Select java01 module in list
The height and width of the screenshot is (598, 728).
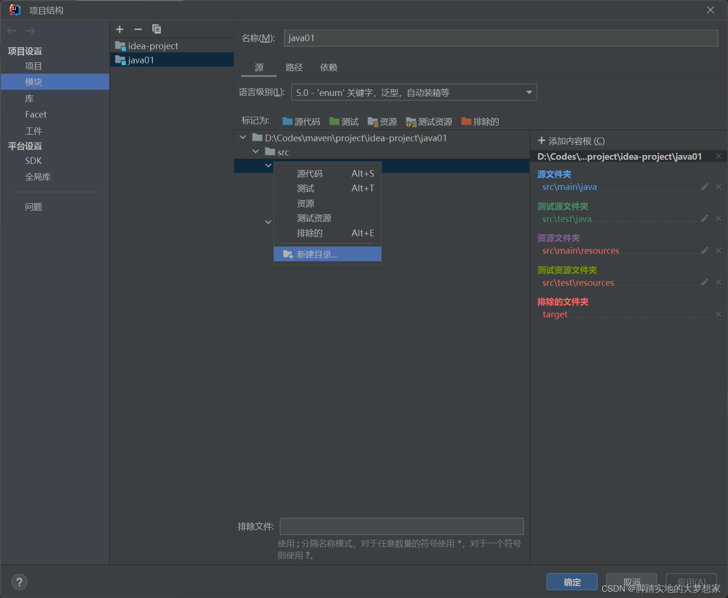(x=172, y=60)
